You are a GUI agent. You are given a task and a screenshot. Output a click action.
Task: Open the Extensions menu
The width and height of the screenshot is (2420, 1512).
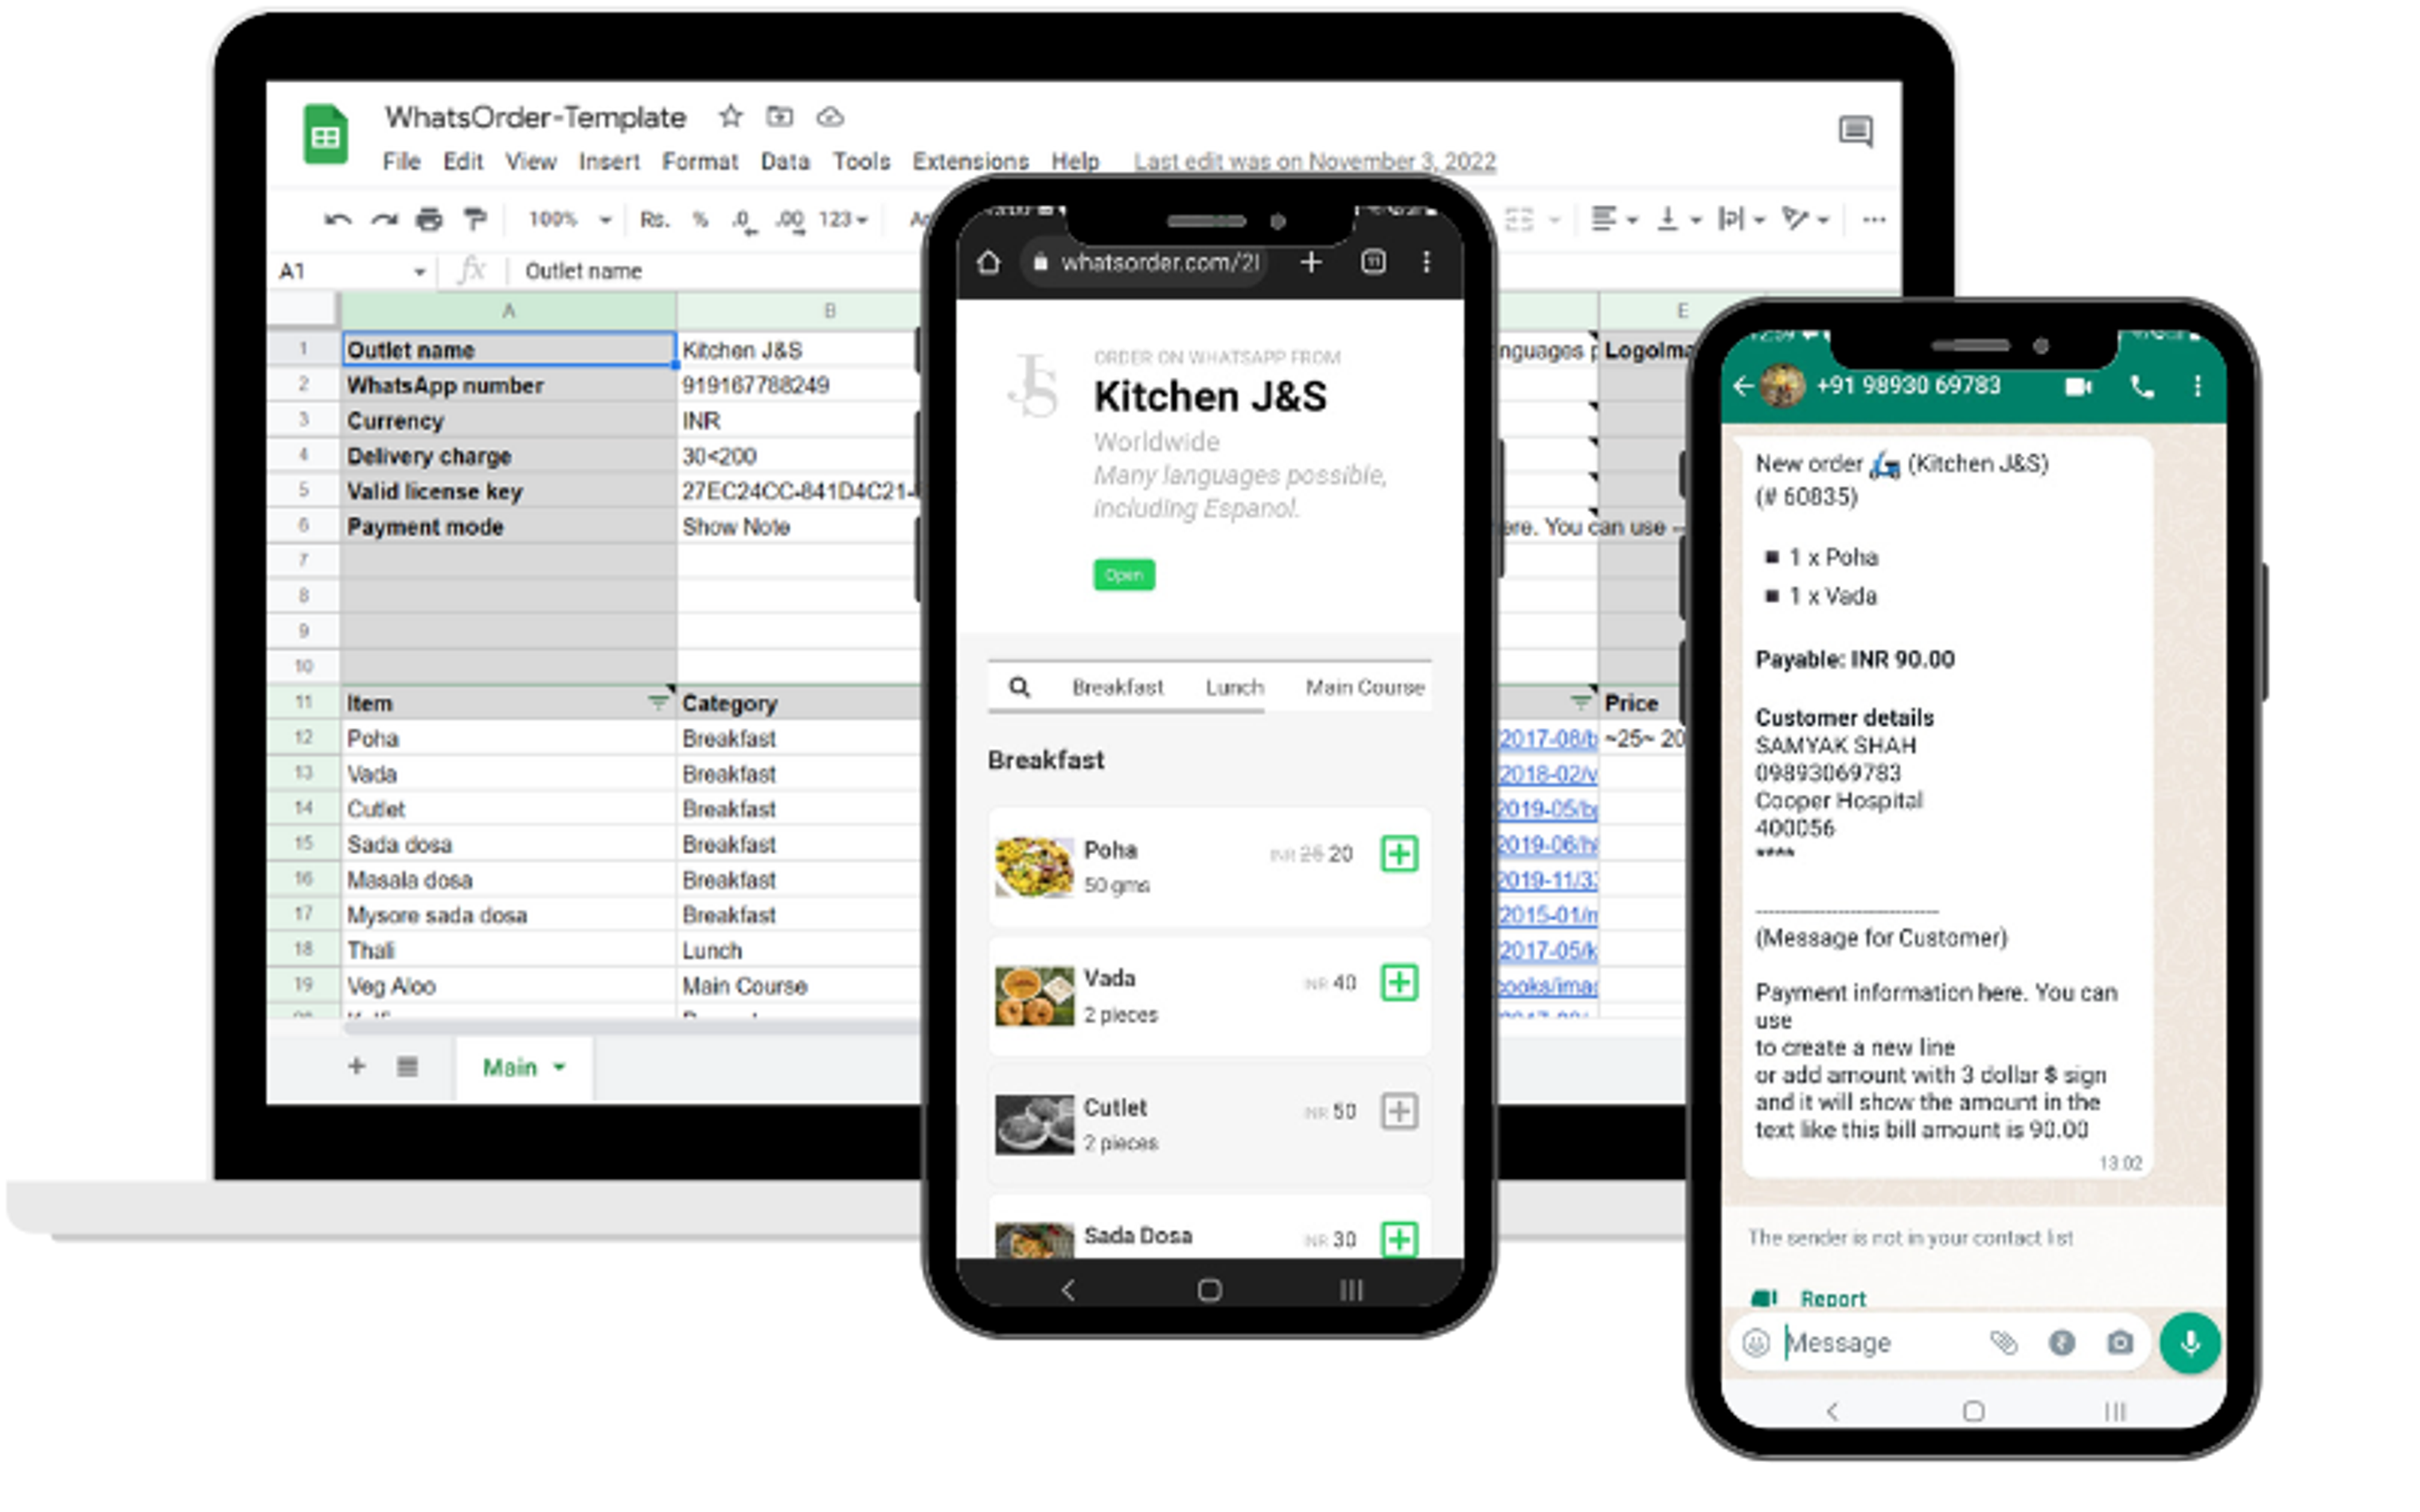pyautogui.click(x=970, y=161)
